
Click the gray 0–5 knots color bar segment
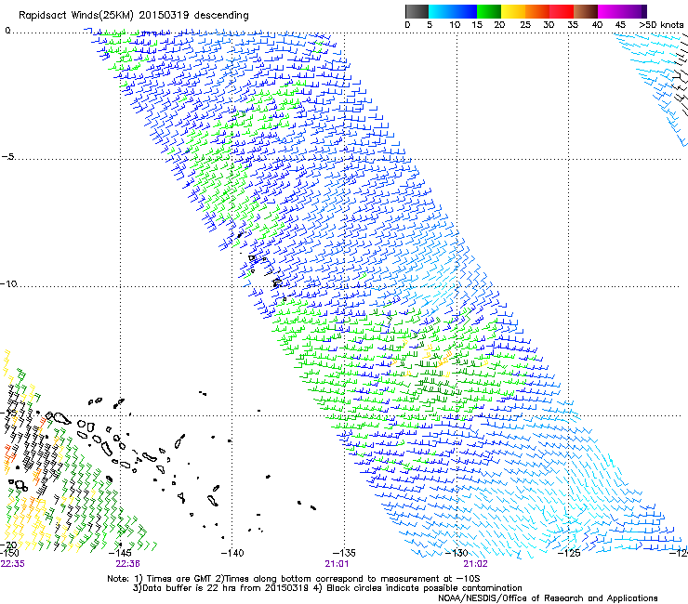[x=417, y=11]
